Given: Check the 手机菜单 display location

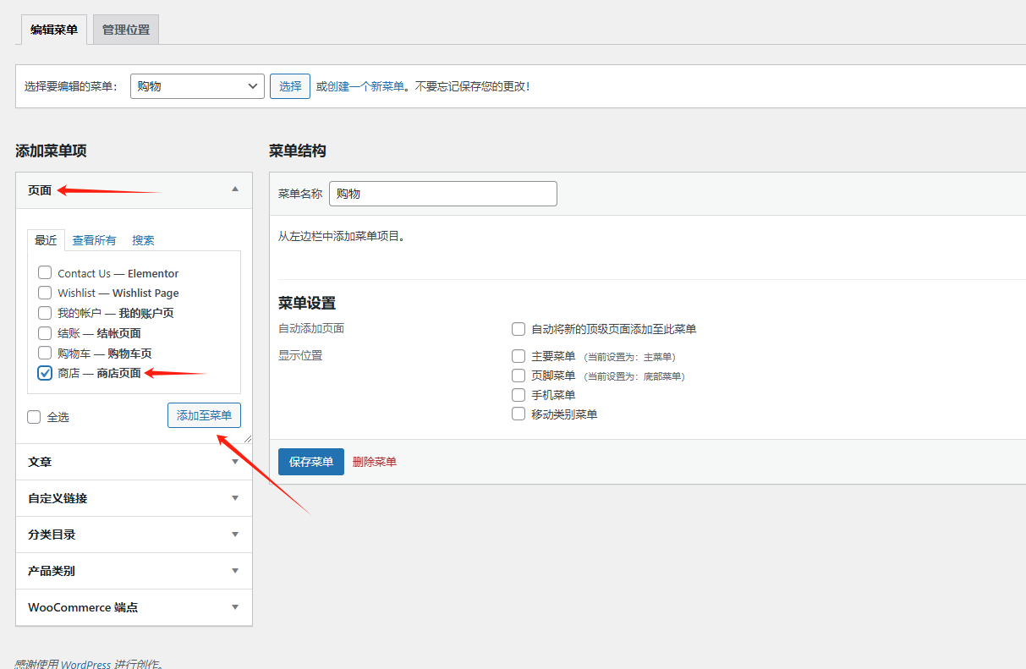Looking at the screenshot, I should [518, 394].
